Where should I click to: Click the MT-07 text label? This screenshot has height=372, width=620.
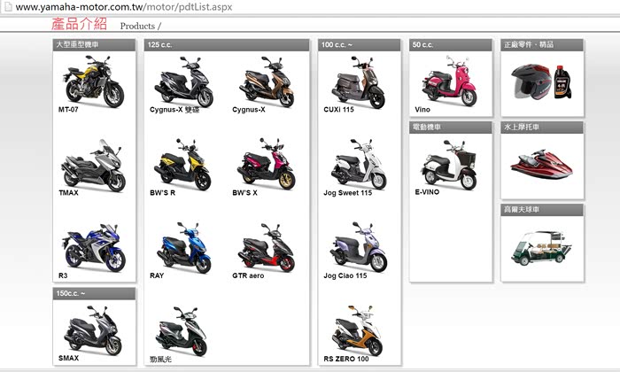pos(68,110)
